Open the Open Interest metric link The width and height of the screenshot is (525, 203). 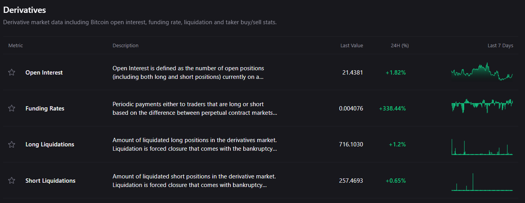44,73
